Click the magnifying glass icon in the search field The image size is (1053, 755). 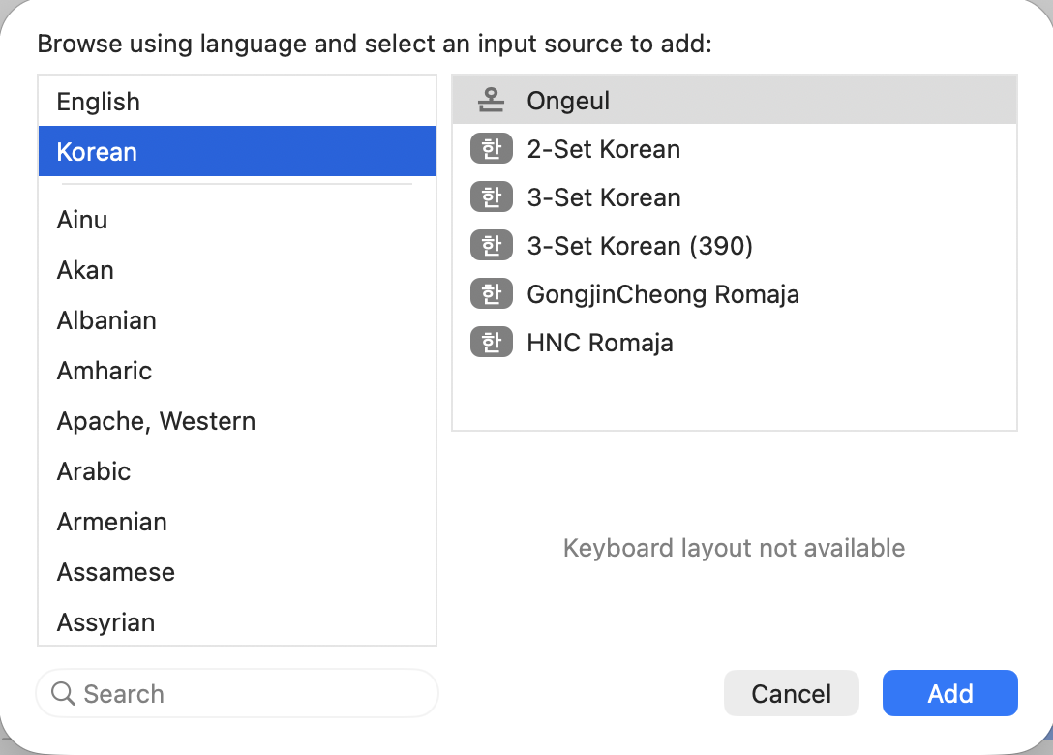click(63, 693)
